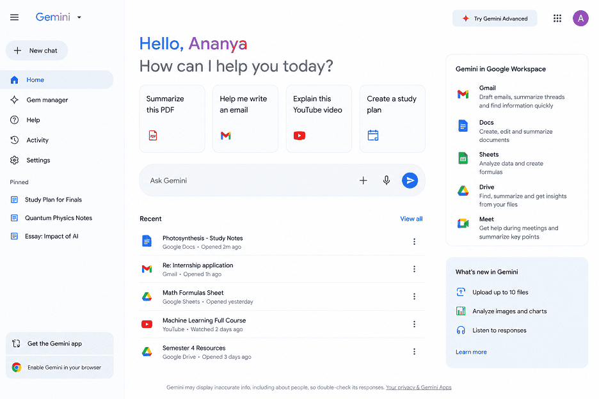Click Enable Gemini in your browser
Viewport: 599px width, 399px height.
[x=60, y=367]
